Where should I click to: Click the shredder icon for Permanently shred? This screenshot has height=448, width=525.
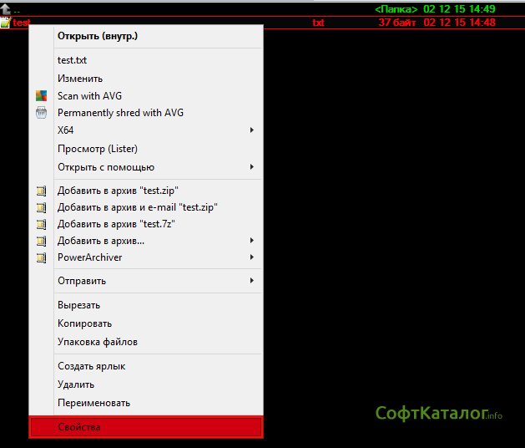tap(42, 113)
